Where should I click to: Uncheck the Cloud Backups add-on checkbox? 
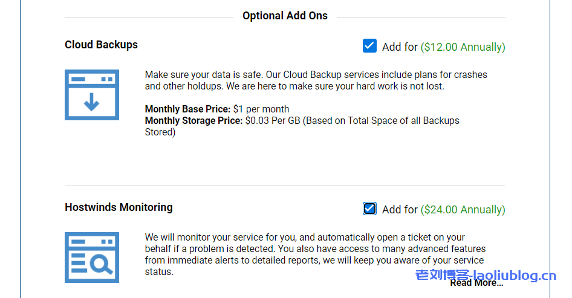(369, 46)
